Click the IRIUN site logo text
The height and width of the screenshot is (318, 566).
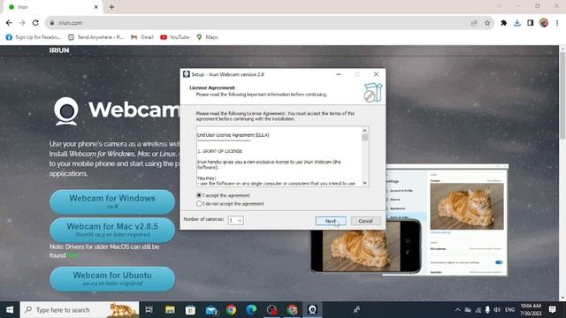point(59,50)
